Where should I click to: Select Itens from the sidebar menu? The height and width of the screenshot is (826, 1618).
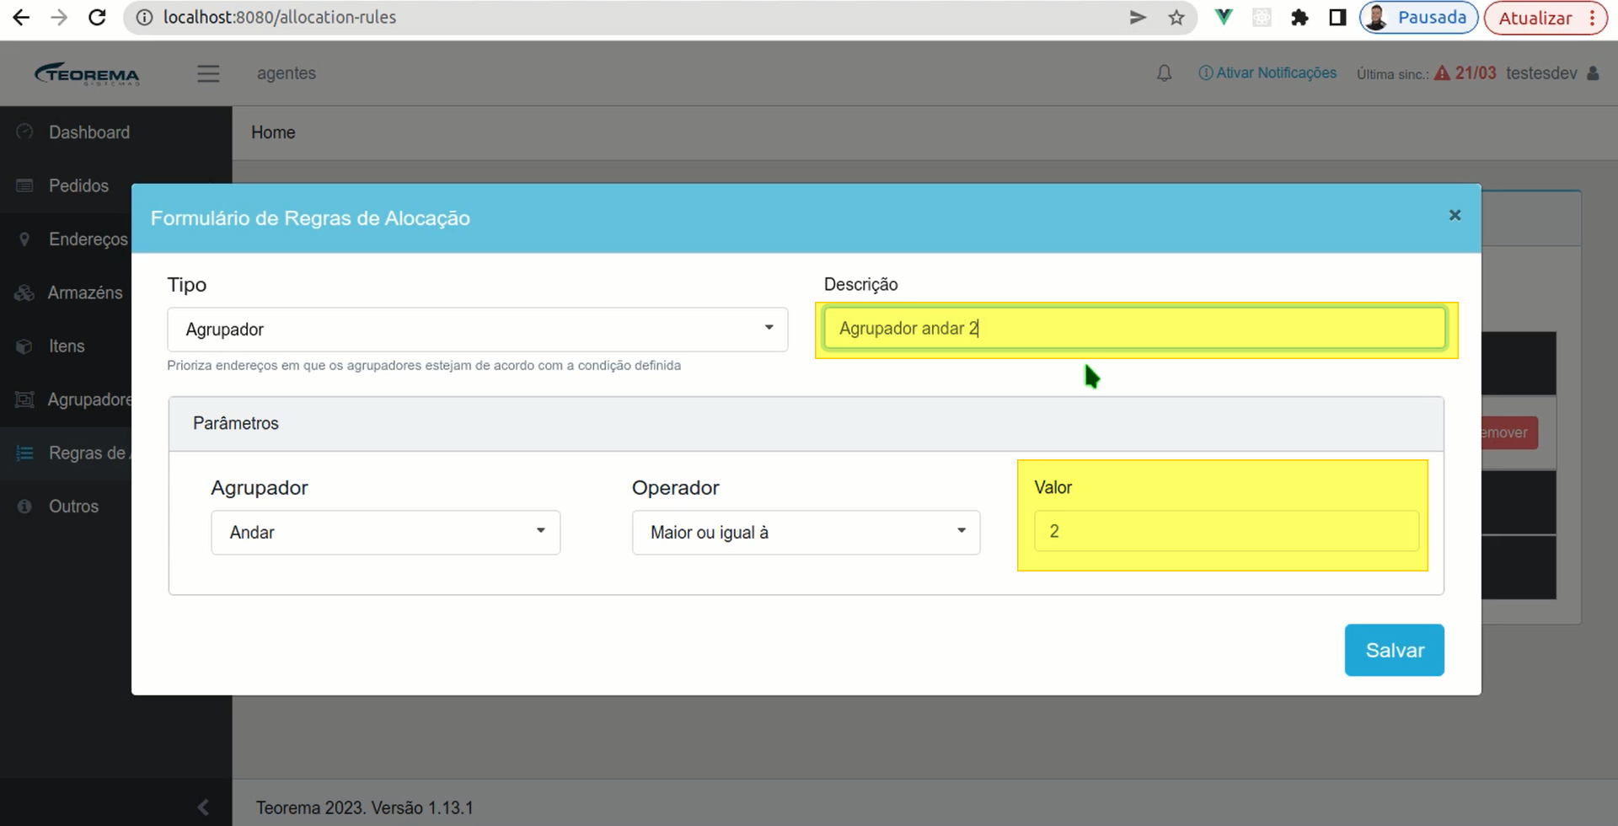(67, 346)
